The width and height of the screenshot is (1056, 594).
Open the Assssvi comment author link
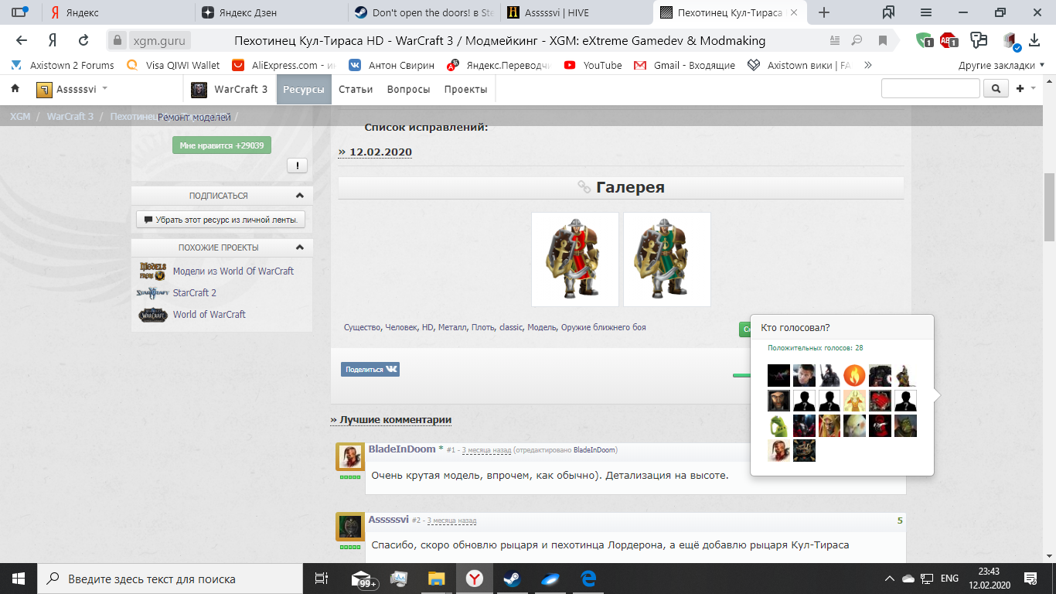tap(388, 520)
